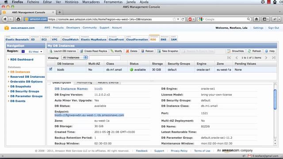Open the Region EU West dropdown

pos(32,52)
